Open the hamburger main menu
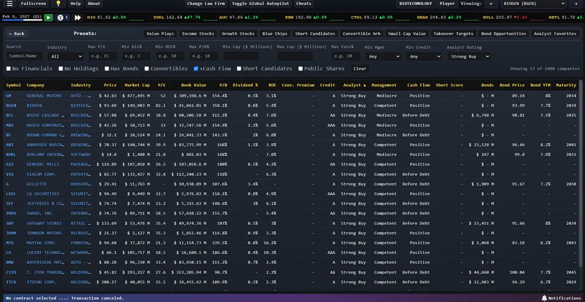This screenshot has height=302, width=585. point(10,3)
